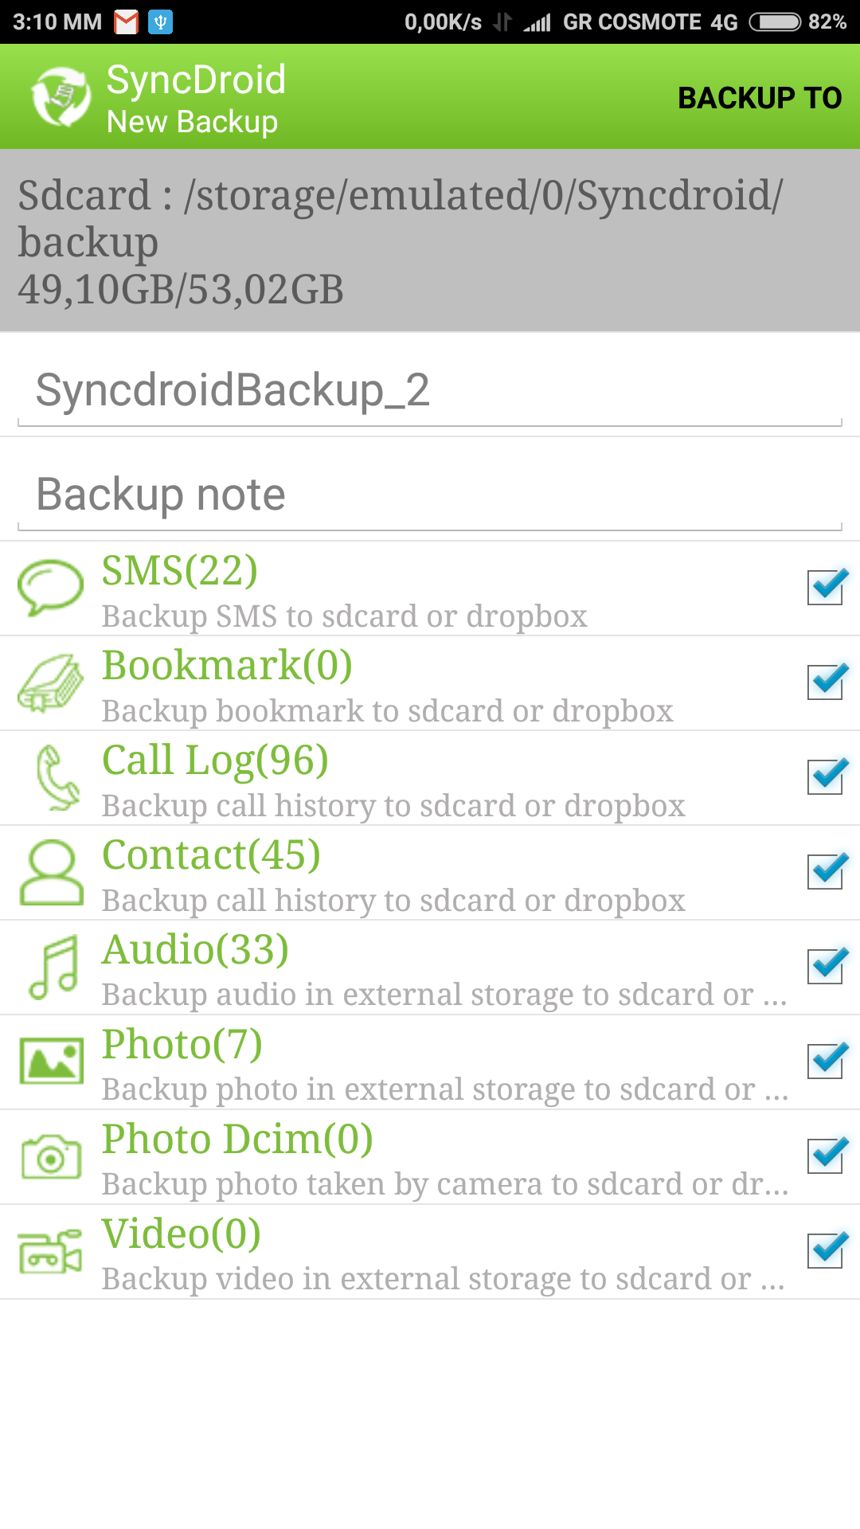Click the Audio music note icon
Image resolution: width=860 pixels, height=1529 pixels.
[x=53, y=967]
